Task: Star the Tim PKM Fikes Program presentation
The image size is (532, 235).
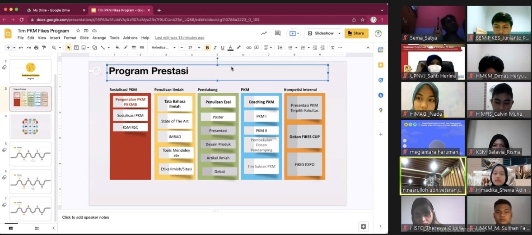Action: coord(78,31)
